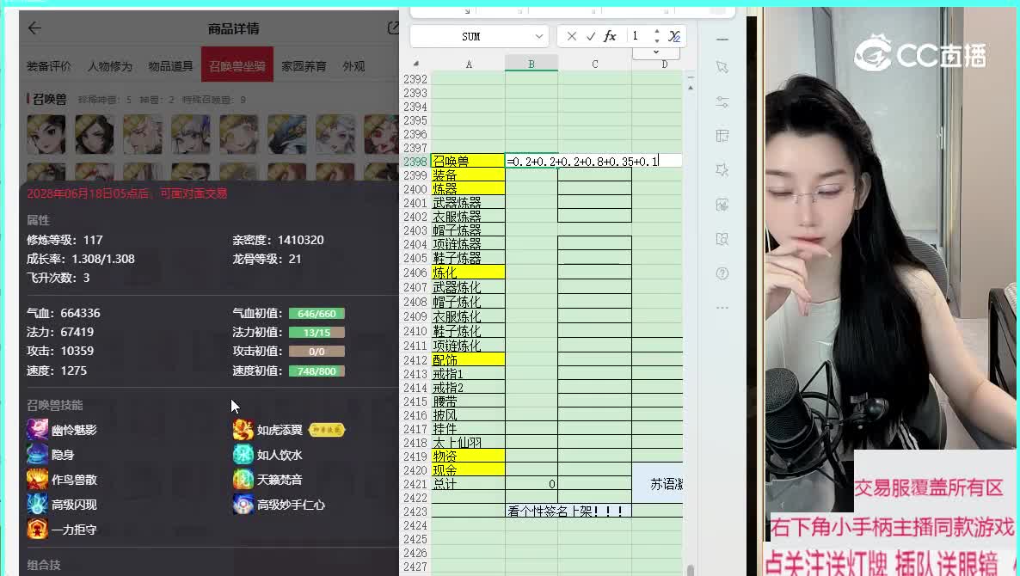Increase the formula bar number stepper
Image resolution: width=1020 pixels, height=576 pixels.
tap(656, 32)
